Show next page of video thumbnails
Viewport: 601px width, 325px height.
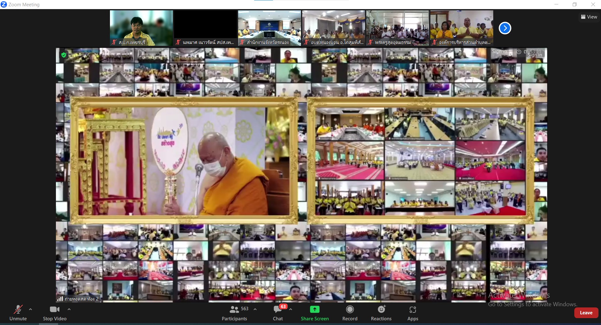pyautogui.click(x=505, y=28)
